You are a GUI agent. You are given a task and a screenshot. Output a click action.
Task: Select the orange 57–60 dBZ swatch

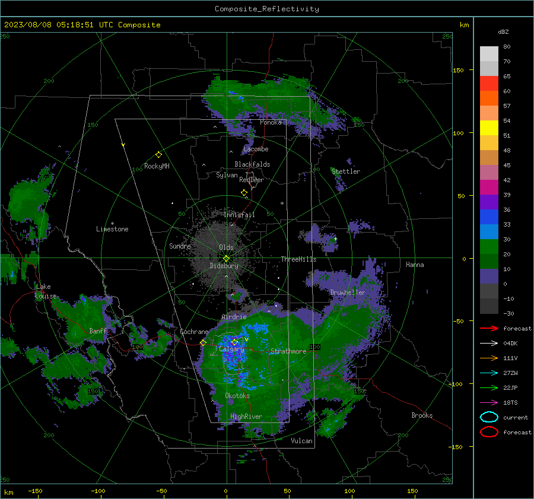[489, 98]
